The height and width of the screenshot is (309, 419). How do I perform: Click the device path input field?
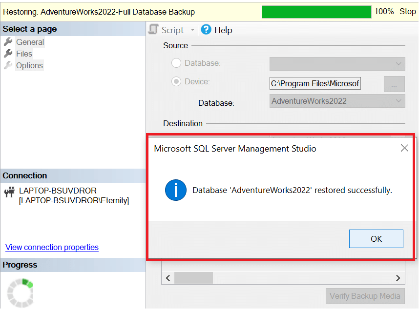click(x=315, y=83)
